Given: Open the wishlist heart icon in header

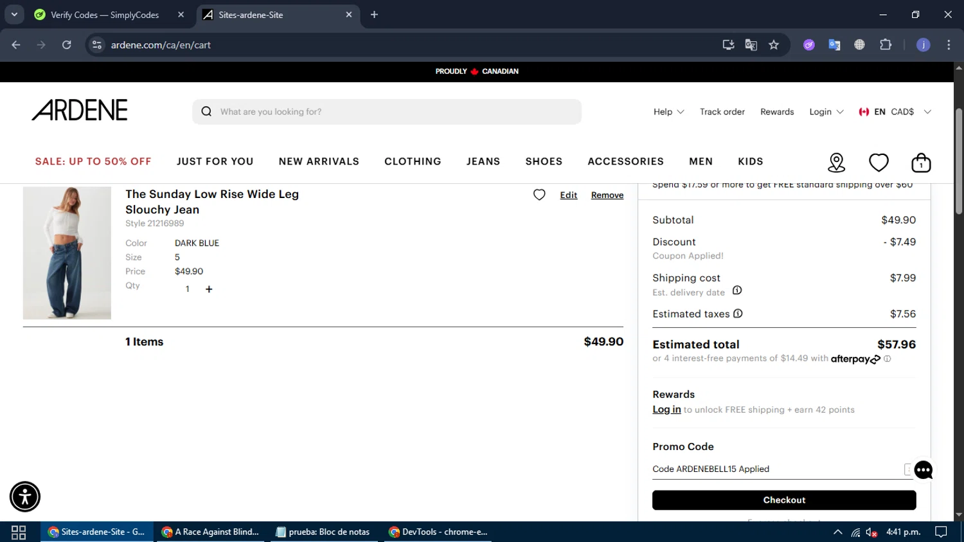Looking at the screenshot, I should tap(879, 163).
